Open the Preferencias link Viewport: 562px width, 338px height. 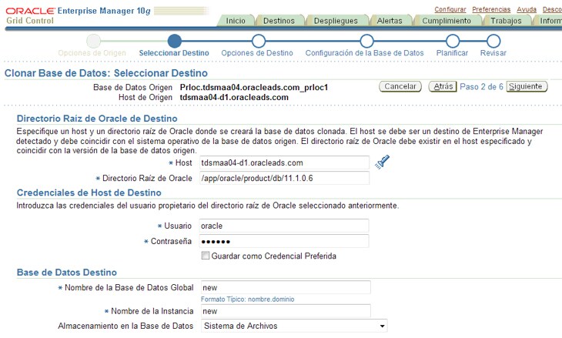point(491,9)
